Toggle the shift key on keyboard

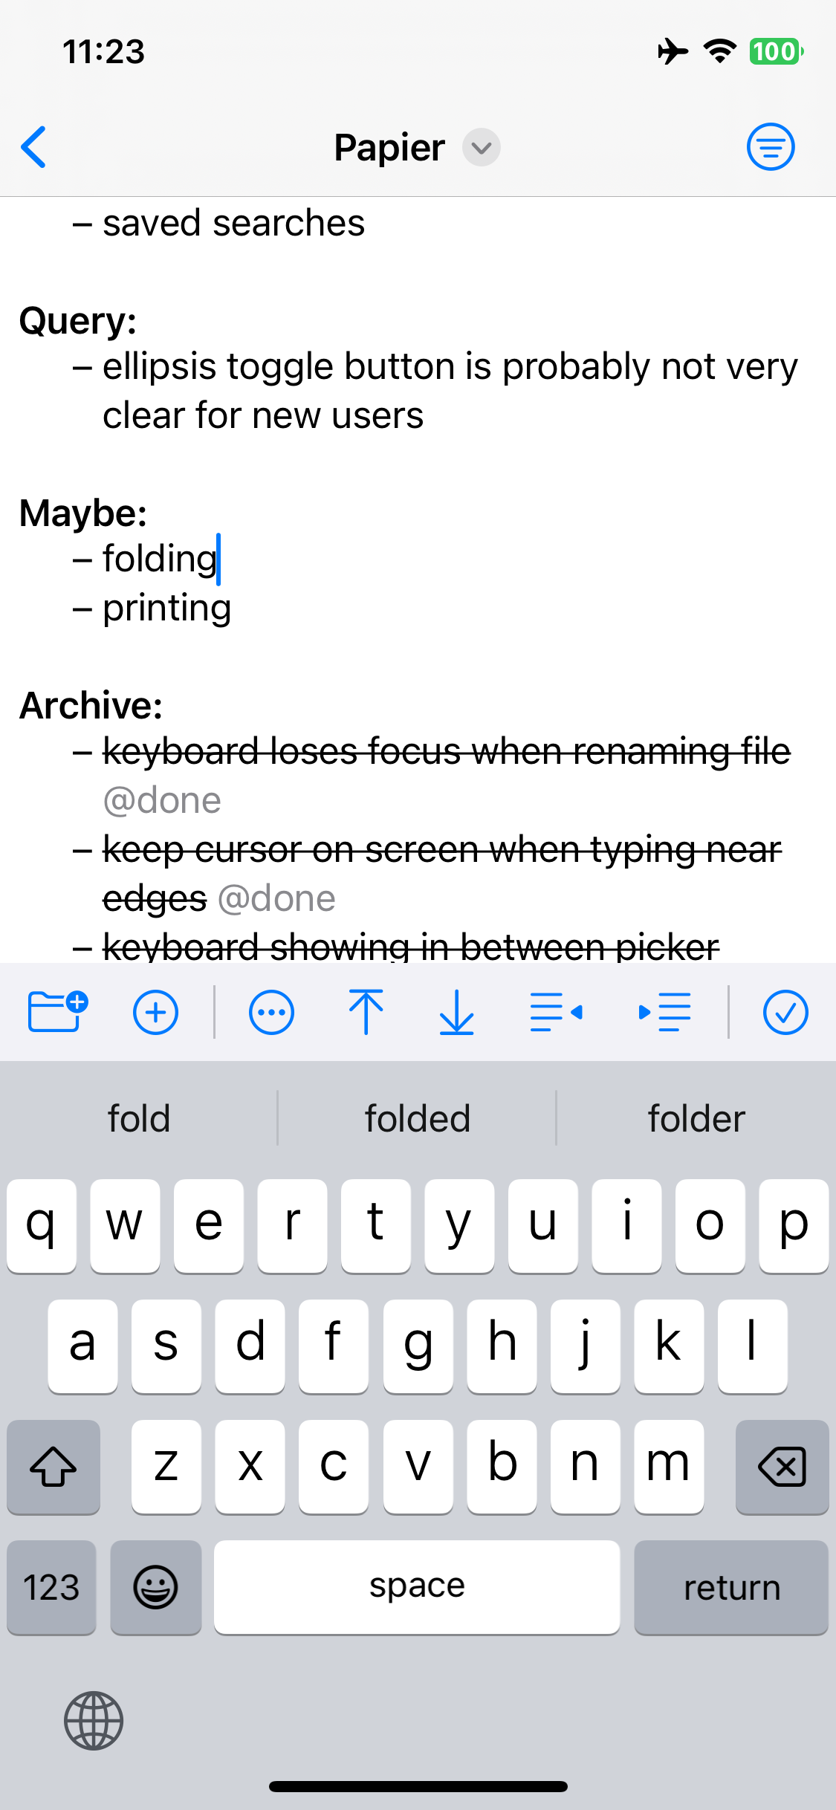54,1465
